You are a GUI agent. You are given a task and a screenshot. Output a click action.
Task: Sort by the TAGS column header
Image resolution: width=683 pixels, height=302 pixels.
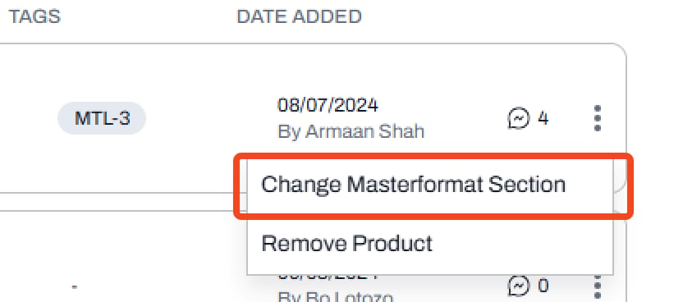34,16
